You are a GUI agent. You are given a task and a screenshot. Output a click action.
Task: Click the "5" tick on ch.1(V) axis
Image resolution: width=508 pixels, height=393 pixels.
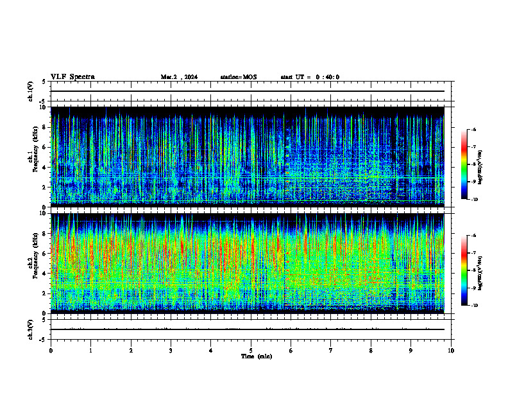coord(44,82)
